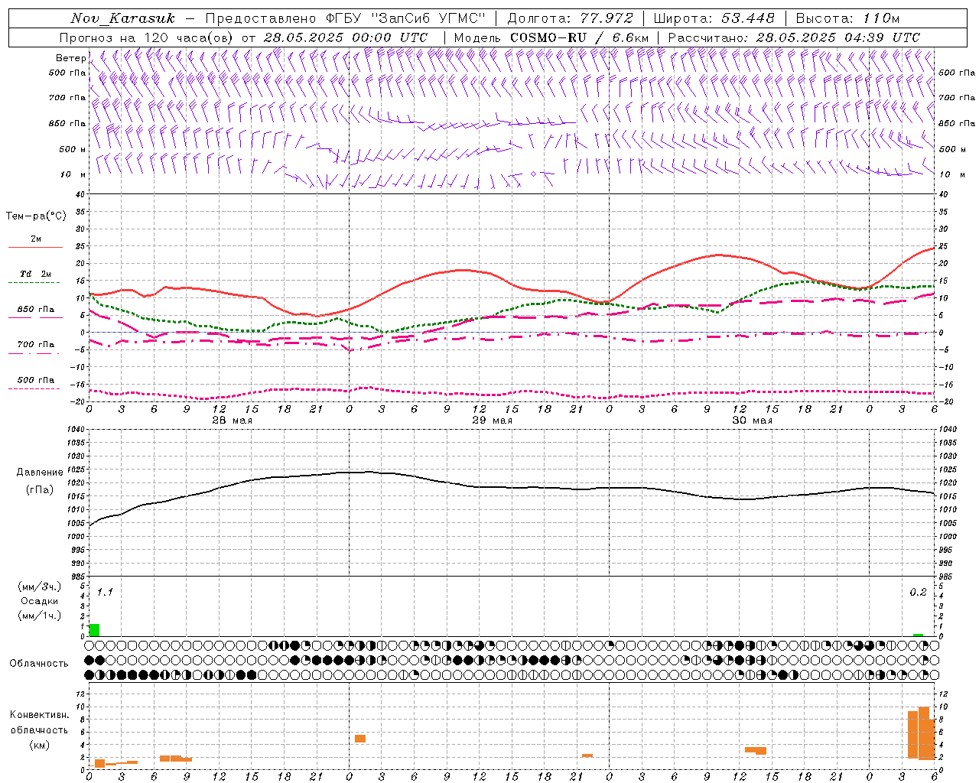Click the "29 мая" date label
The image size is (979, 783).
[x=492, y=421]
